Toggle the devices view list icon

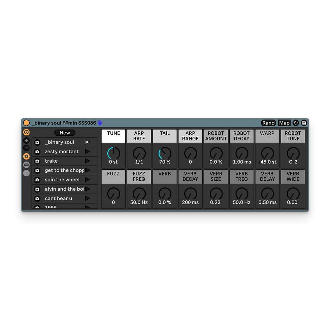26,173
